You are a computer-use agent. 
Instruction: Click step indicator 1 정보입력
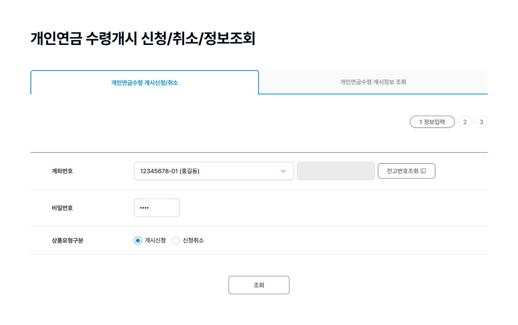coord(432,122)
